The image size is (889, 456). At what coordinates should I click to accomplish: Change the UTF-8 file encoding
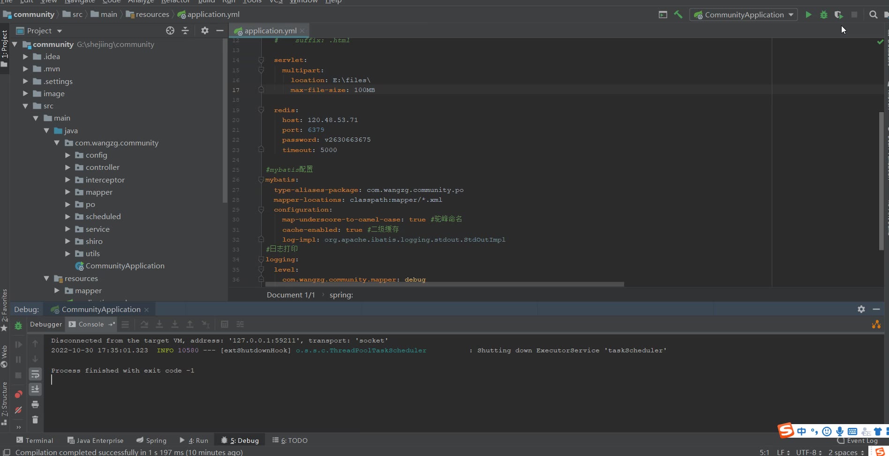pyautogui.click(x=809, y=452)
